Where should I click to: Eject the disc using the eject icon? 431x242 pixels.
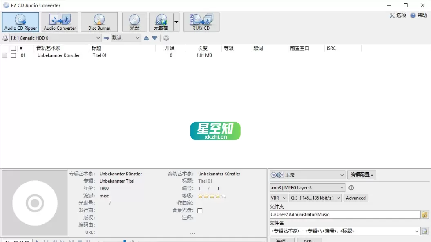click(146, 37)
